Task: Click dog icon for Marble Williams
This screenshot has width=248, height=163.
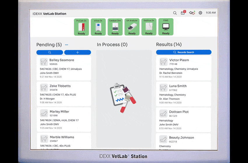Action: [44, 139]
